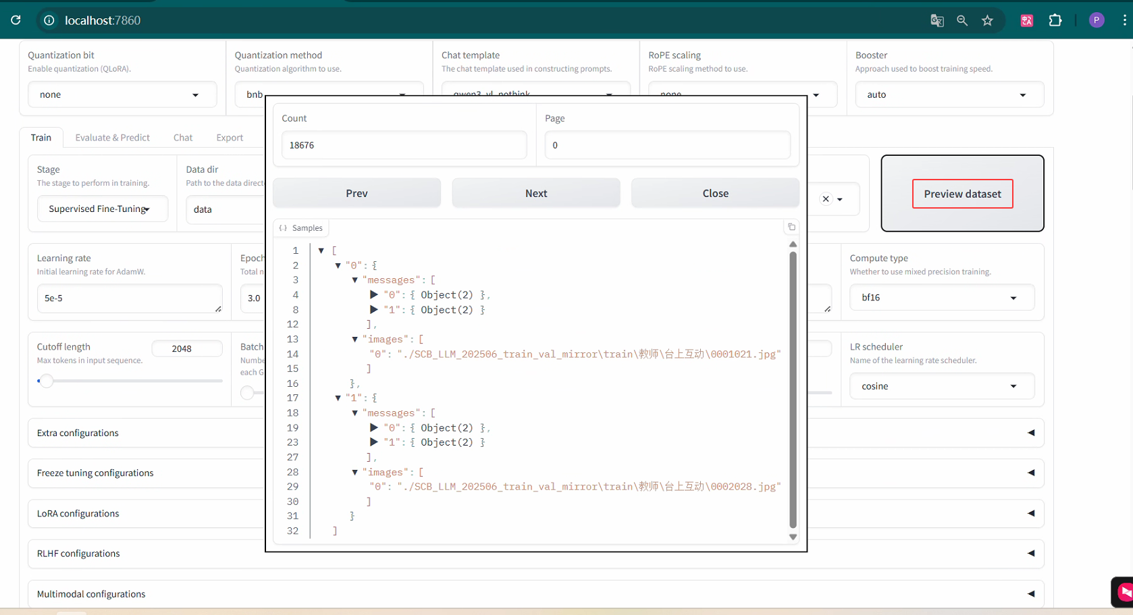
Task: Collapse the "1" sample object on line 17
Action: tap(338, 398)
